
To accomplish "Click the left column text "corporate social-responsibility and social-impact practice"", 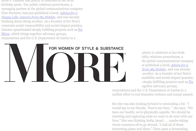I will pyautogui.click(x=42, y=25).
